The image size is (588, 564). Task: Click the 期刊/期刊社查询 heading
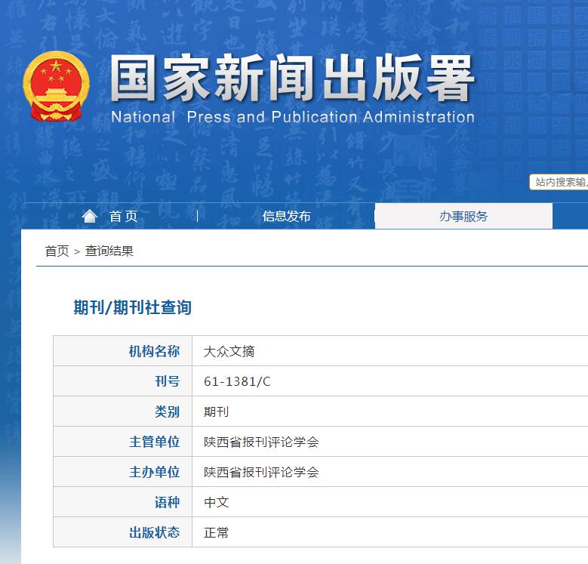(132, 307)
